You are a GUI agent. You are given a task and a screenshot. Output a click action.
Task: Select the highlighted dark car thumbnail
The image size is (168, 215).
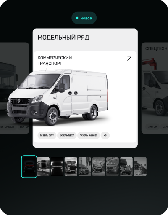coord(29,167)
